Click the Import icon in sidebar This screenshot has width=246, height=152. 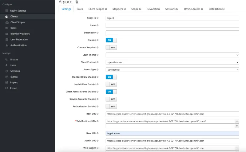pos(6,82)
